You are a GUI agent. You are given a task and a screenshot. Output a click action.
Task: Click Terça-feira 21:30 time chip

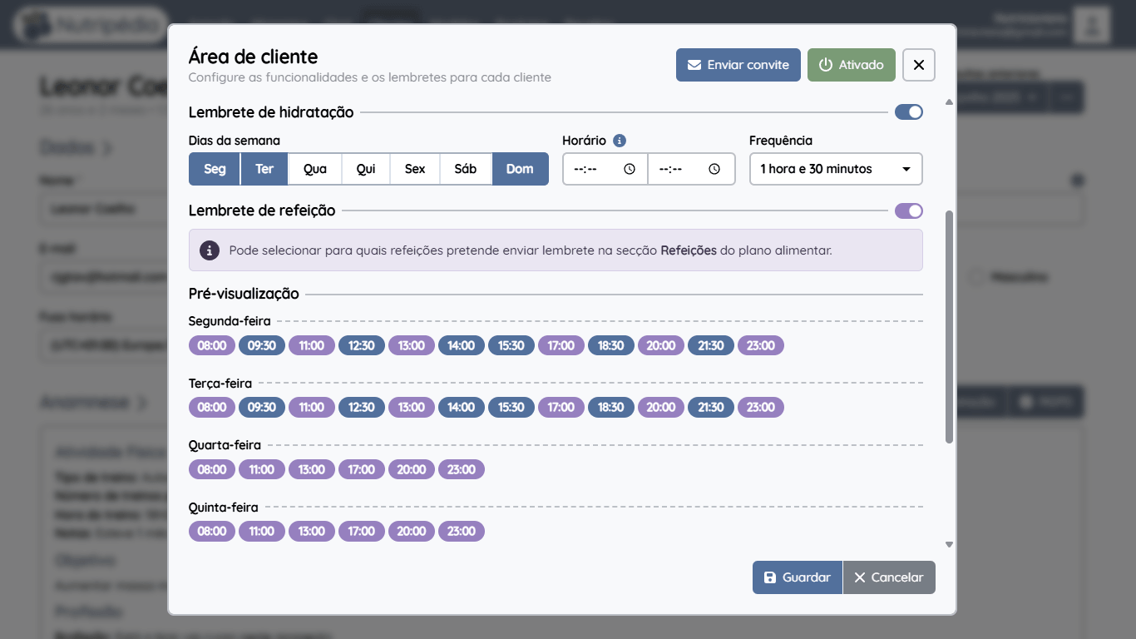pyautogui.click(x=711, y=407)
